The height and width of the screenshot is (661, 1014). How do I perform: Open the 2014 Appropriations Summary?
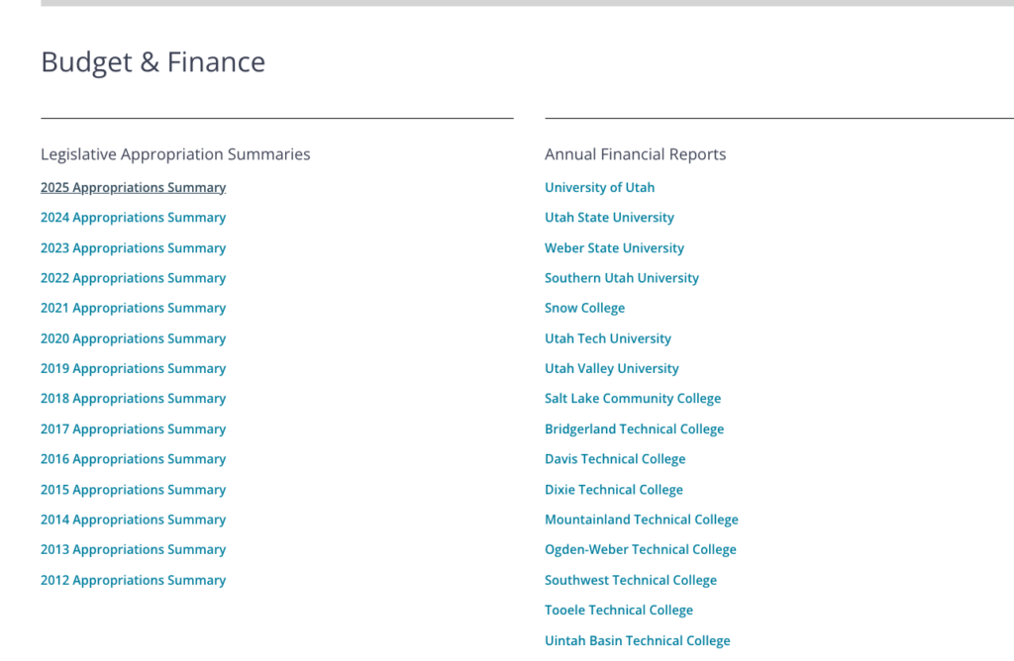(133, 519)
